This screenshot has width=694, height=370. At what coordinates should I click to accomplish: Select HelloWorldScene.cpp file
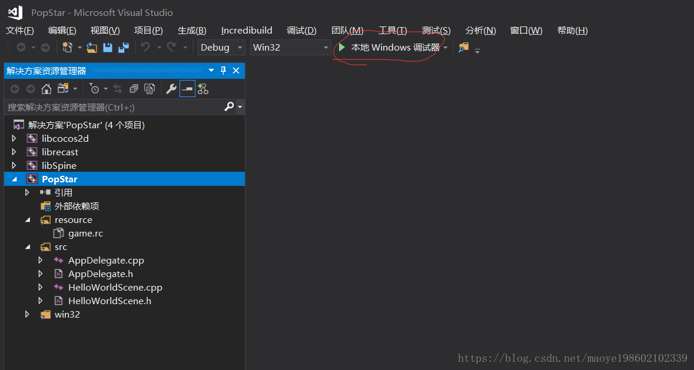click(115, 287)
